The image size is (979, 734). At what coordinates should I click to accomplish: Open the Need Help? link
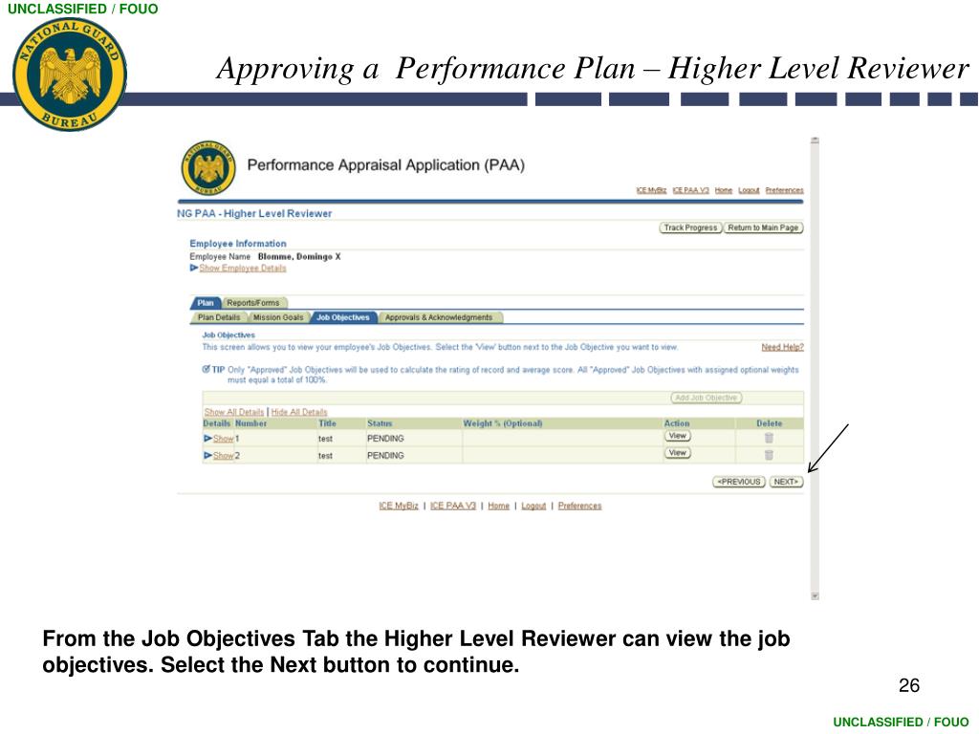click(x=782, y=347)
